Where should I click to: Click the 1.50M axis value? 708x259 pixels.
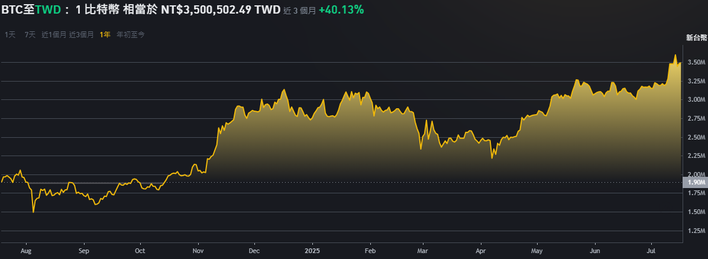(697, 212)
